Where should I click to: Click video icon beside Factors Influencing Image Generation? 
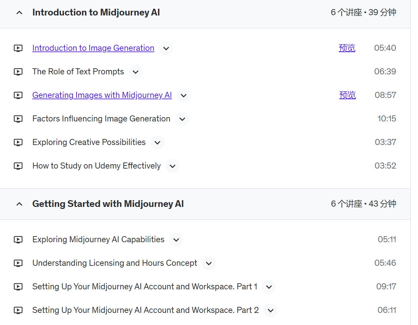(18, 119)
